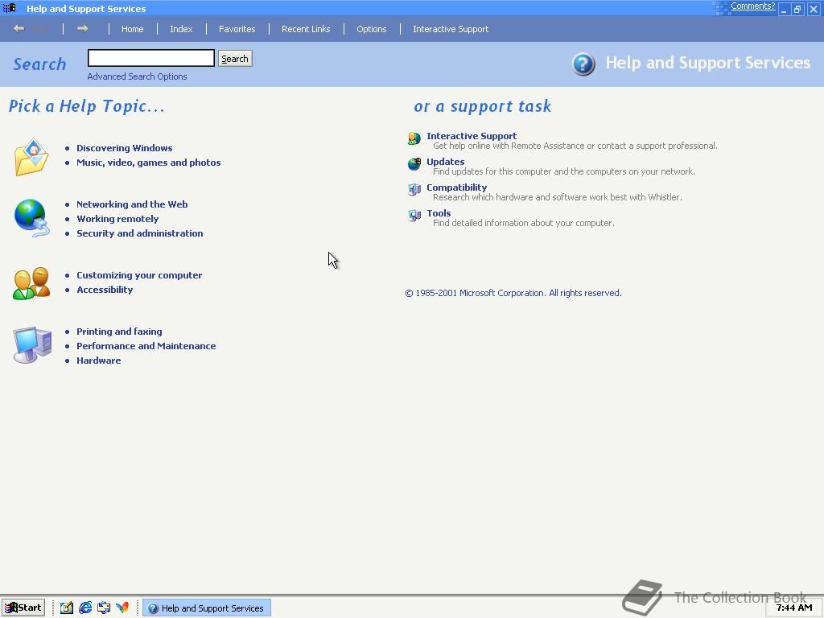The width and height of the screenshot is (824, 618).
Task: Click the Interactive Support task icon
Action: click(x=414, y=138)
